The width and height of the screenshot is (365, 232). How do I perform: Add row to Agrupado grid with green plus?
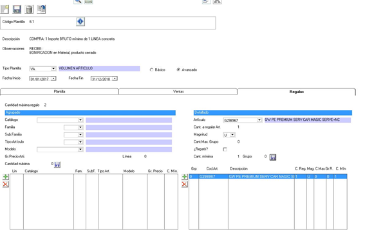click(x=6, y=177)
